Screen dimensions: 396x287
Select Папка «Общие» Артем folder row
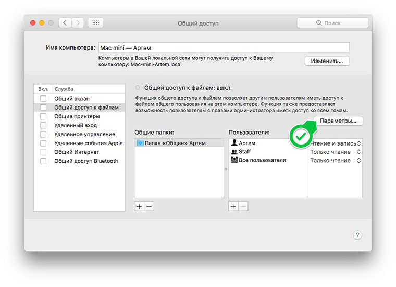pyautogui.click(x=179, y=143)
